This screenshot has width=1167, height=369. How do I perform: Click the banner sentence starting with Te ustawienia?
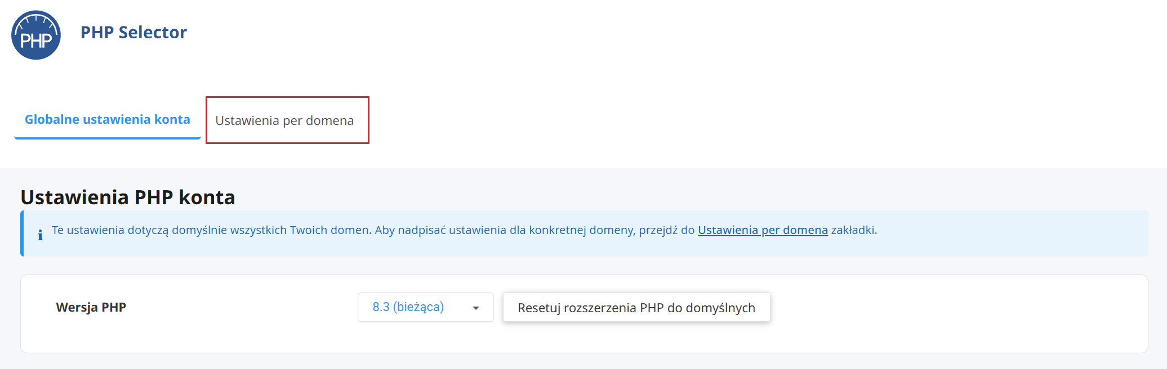tap(211, 230)
